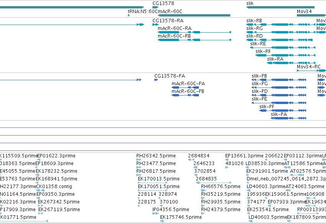This screenshot has height=223, width=326.
Task: Select the mAcR-60C-PB protein feature
Action: tap(185, 95)
